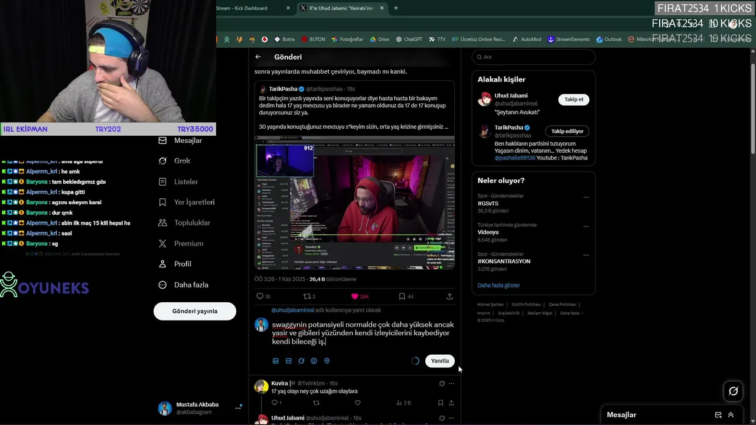The height and width of the screenshot is (425, 756).
Task: Expand the Mesajlar drawer with the double chevron
Action: pos(731,415)
